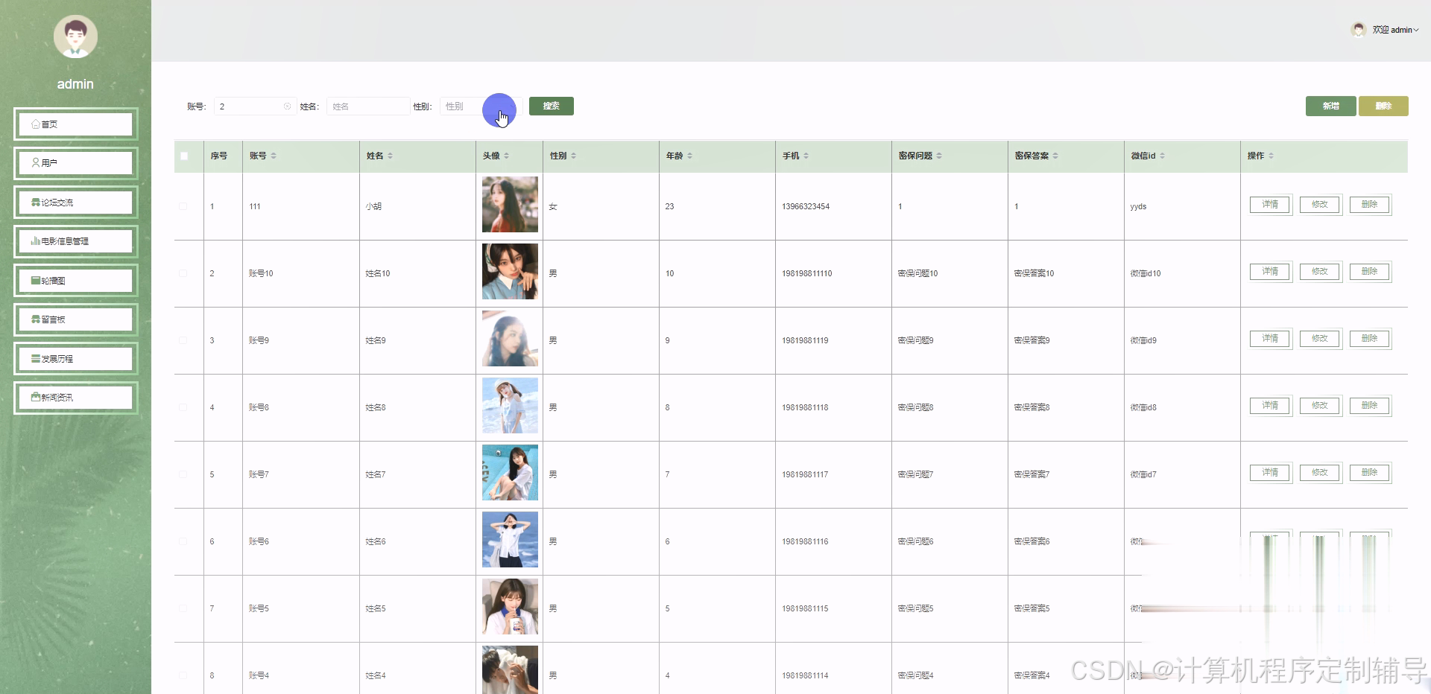Check the row checkbox for 账号7
The image size is (1431, 694).
[183, 474]
